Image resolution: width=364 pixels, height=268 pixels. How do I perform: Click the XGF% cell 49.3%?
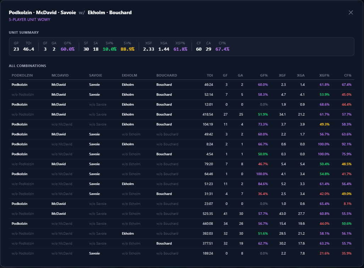coord(325,124)
